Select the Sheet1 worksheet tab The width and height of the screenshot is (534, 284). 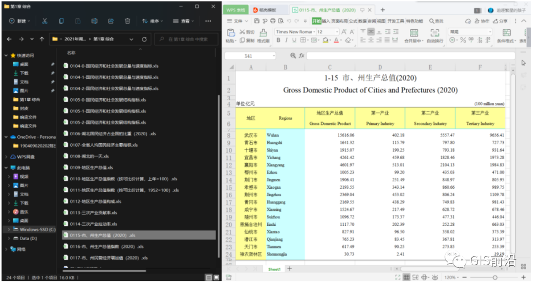[x=274, y=269]
